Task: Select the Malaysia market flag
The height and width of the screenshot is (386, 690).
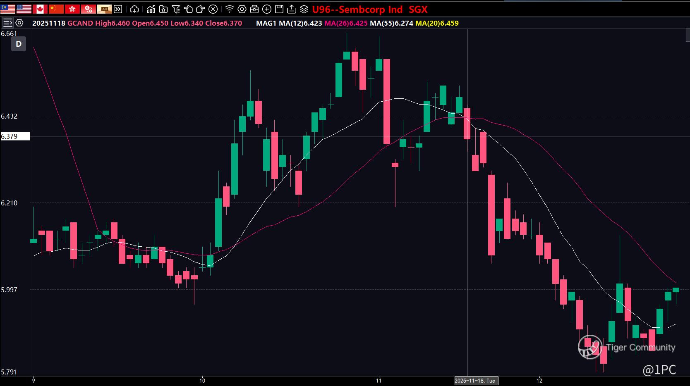Action: [8, 9]
